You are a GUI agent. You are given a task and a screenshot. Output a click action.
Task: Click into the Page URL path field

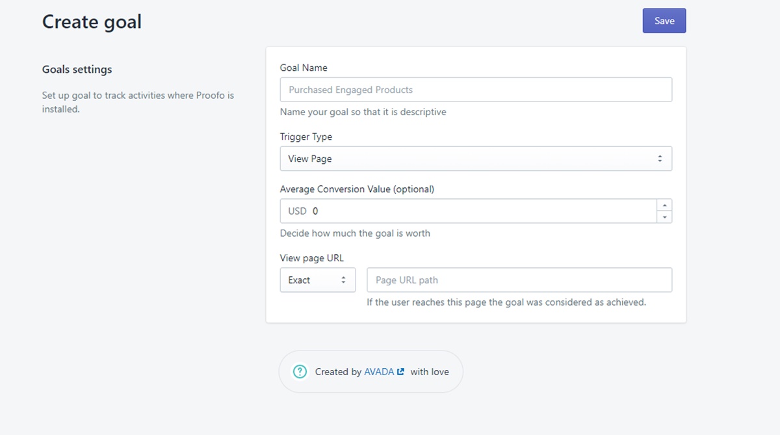[519, 280]
